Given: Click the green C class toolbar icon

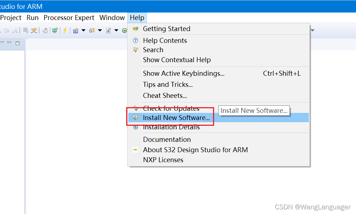Looking at the screenshot, I should coord(125,30).
